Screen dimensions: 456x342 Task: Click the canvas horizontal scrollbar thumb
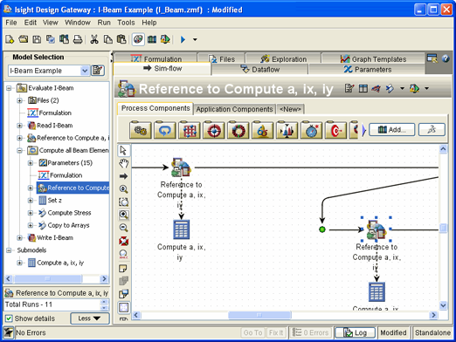tap(259, 315)
